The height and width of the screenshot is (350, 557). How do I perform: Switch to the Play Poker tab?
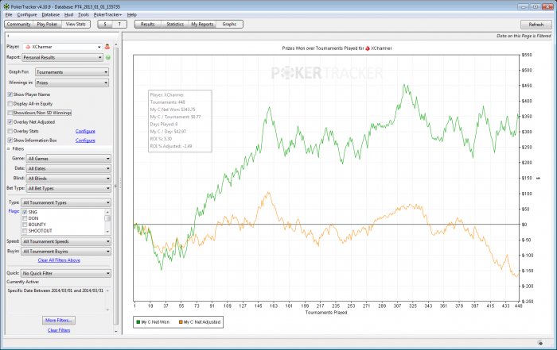click(x=47, y=25)
